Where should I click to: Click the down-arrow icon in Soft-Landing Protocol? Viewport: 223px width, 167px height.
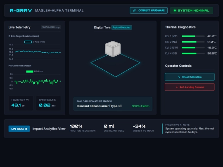[177, 87]
